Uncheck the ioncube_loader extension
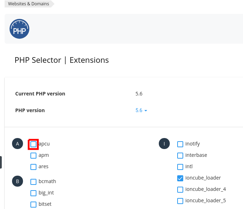Screen dimensions: 243x209 coord(180,178)
